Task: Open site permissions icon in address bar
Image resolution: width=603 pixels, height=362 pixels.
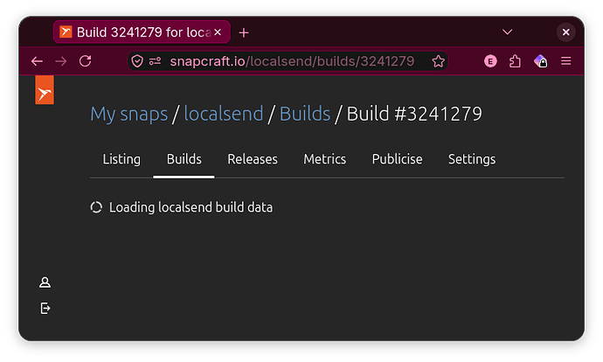Action: tap(155, 61)
